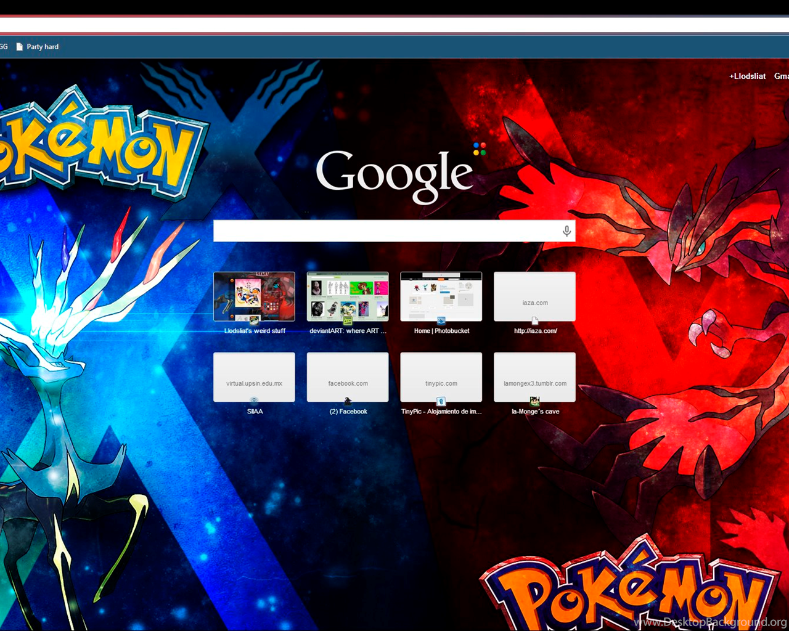This screenshot has height=631, width=789.
Task: Open the virtual.upsin.edu.mx tile
Action: (254, 377)
